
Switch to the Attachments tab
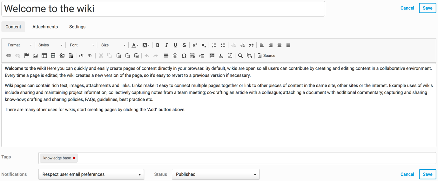[x=45, y=27]
